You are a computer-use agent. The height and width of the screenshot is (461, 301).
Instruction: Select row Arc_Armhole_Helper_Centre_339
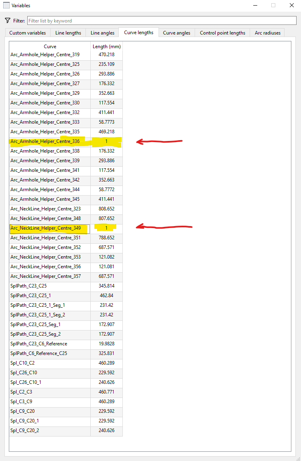(x=66, y=161)
